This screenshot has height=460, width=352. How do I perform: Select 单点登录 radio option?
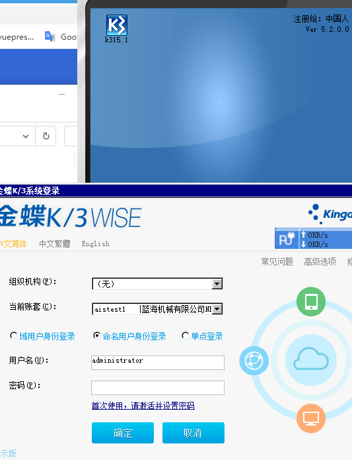coord(185,336)
